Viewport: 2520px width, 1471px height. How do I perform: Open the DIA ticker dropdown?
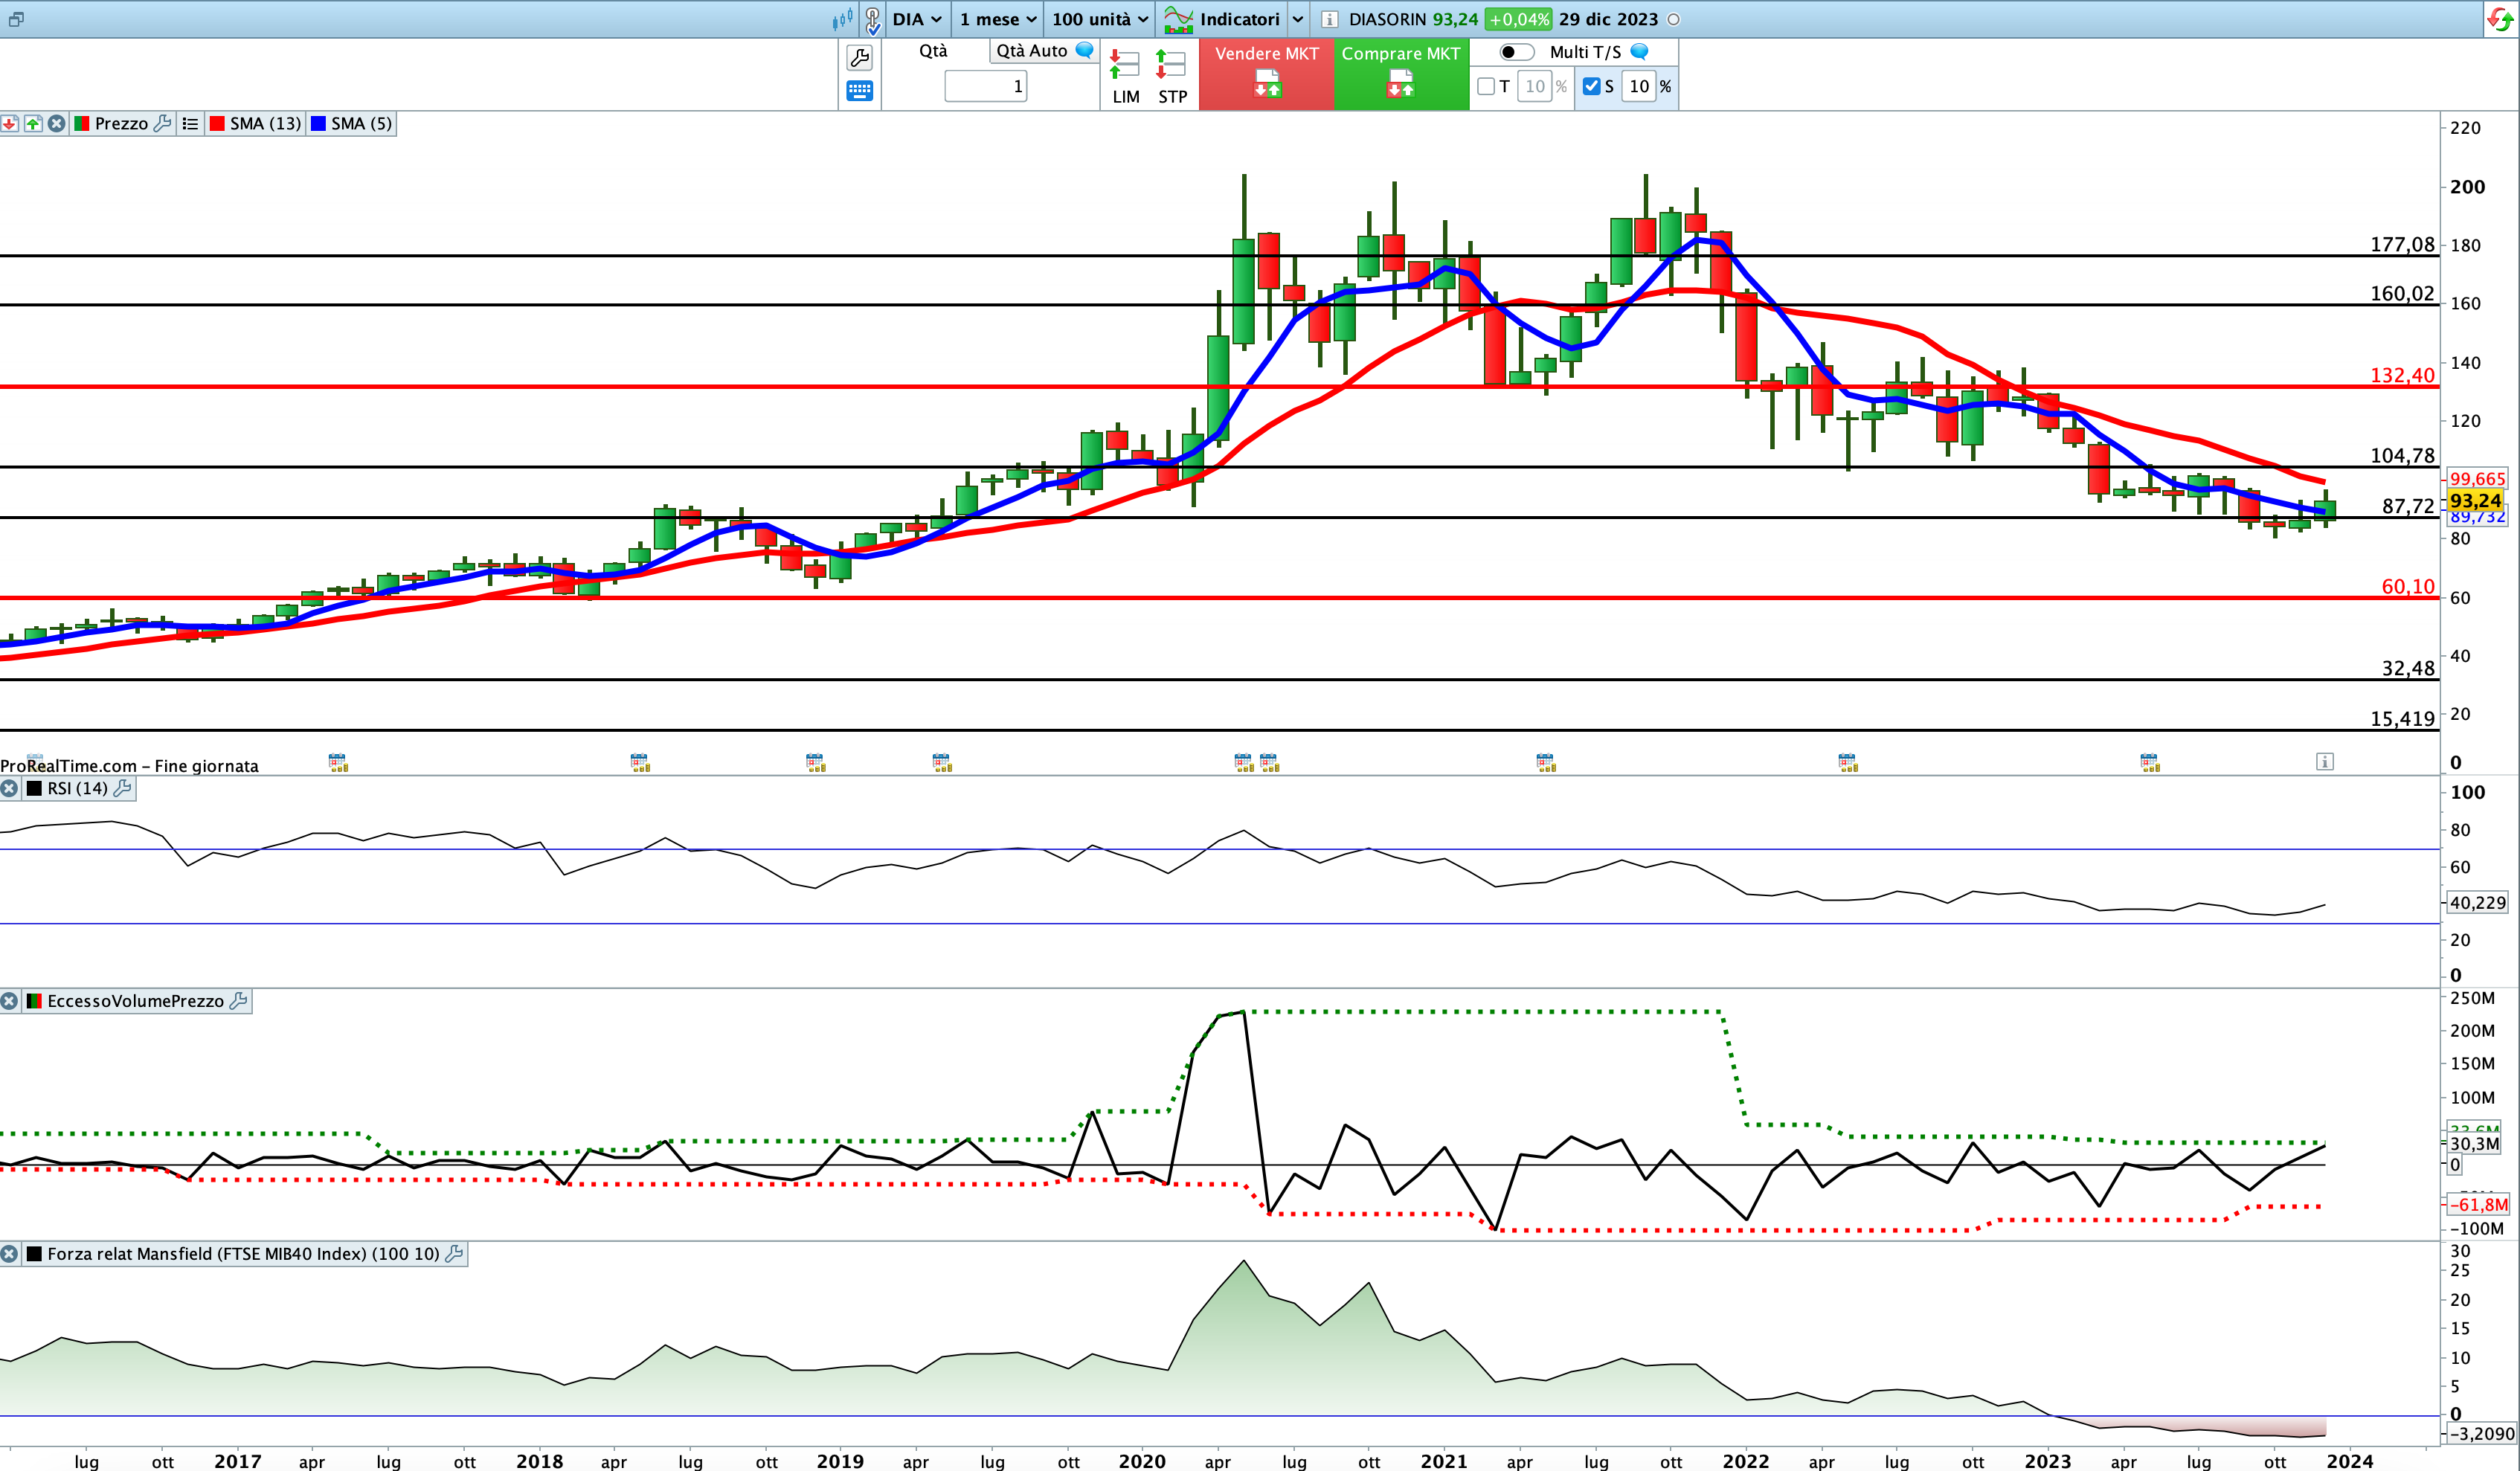pos(916,19)
